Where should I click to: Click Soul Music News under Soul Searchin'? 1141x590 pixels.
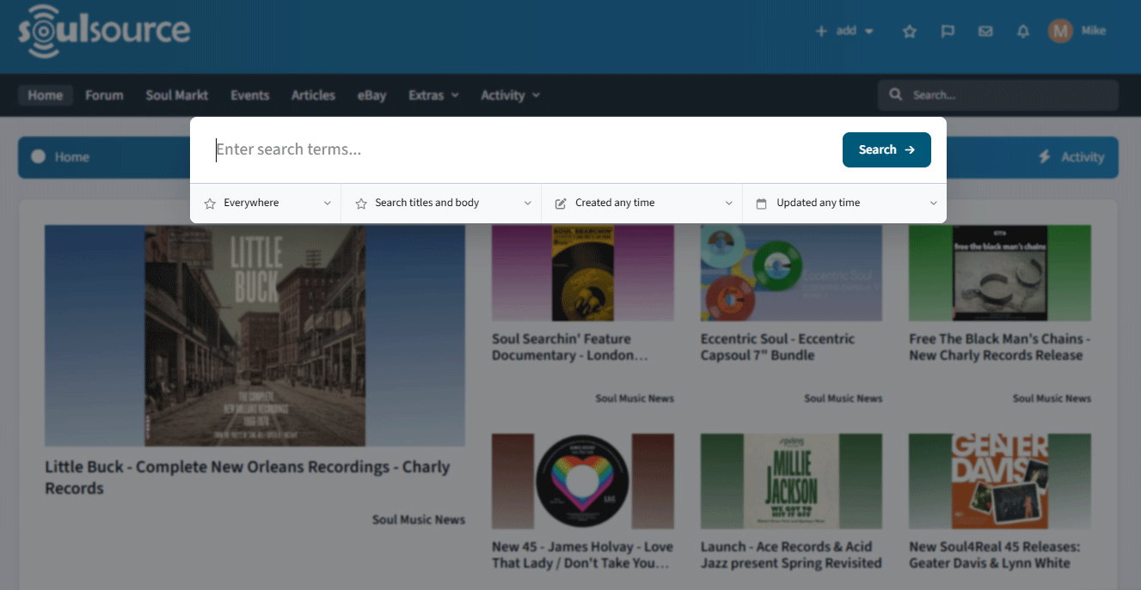(x=635, y=398)
